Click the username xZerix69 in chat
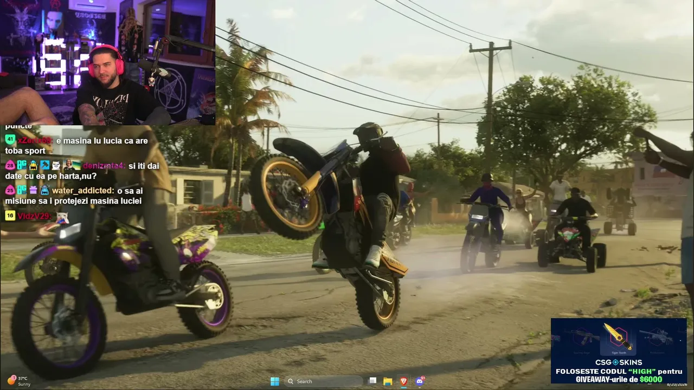 tap(35, 141)
